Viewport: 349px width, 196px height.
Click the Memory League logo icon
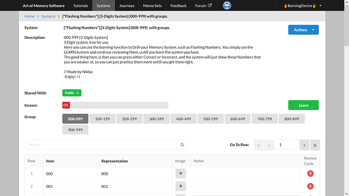[227, 6]
